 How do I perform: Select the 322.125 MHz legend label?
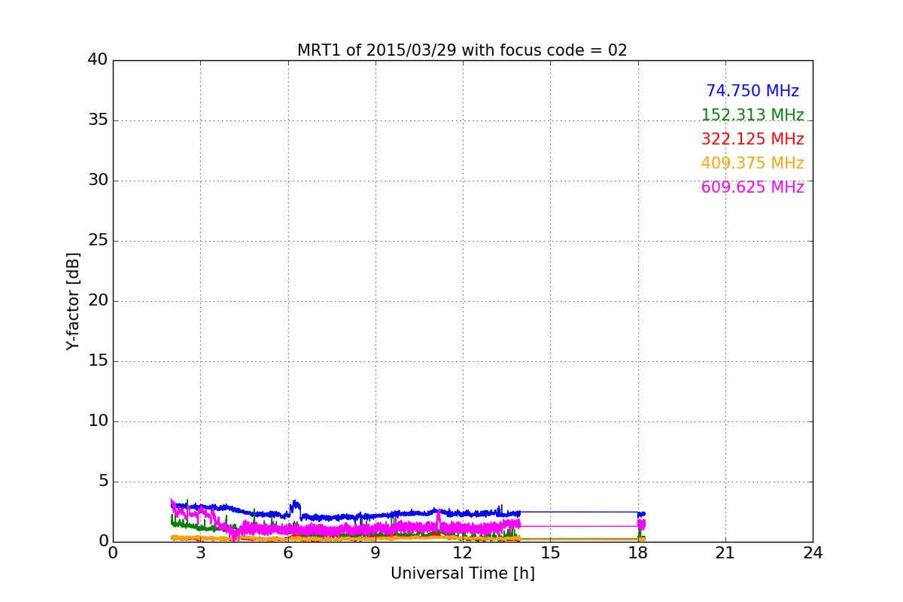point(752,139)
